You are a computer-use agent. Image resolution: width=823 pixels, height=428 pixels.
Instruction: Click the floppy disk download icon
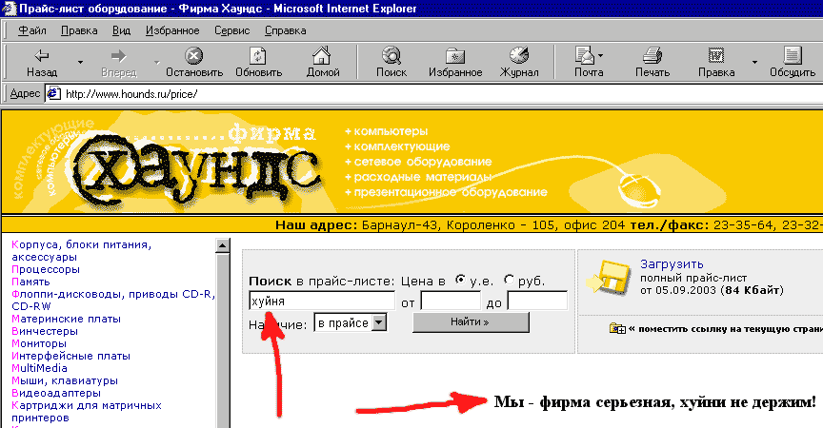[609, 277]
